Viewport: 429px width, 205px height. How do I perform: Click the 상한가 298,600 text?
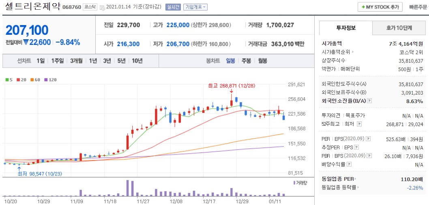[211, 25]
